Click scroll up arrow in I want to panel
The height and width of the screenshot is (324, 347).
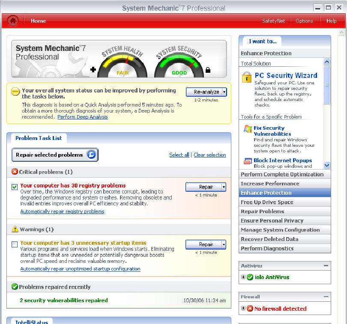[x=326, y=62]
